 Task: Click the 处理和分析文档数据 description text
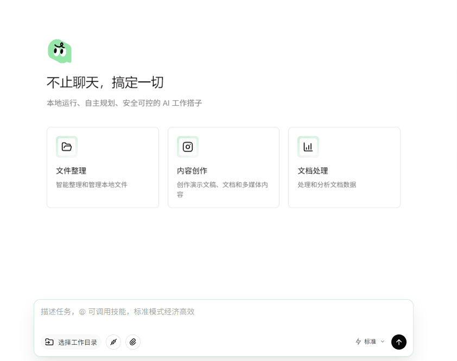pyautogui.click(x=326, y=184)
